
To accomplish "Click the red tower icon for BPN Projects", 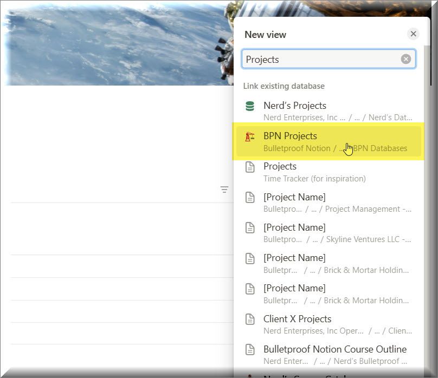I will tap(250, 136).
